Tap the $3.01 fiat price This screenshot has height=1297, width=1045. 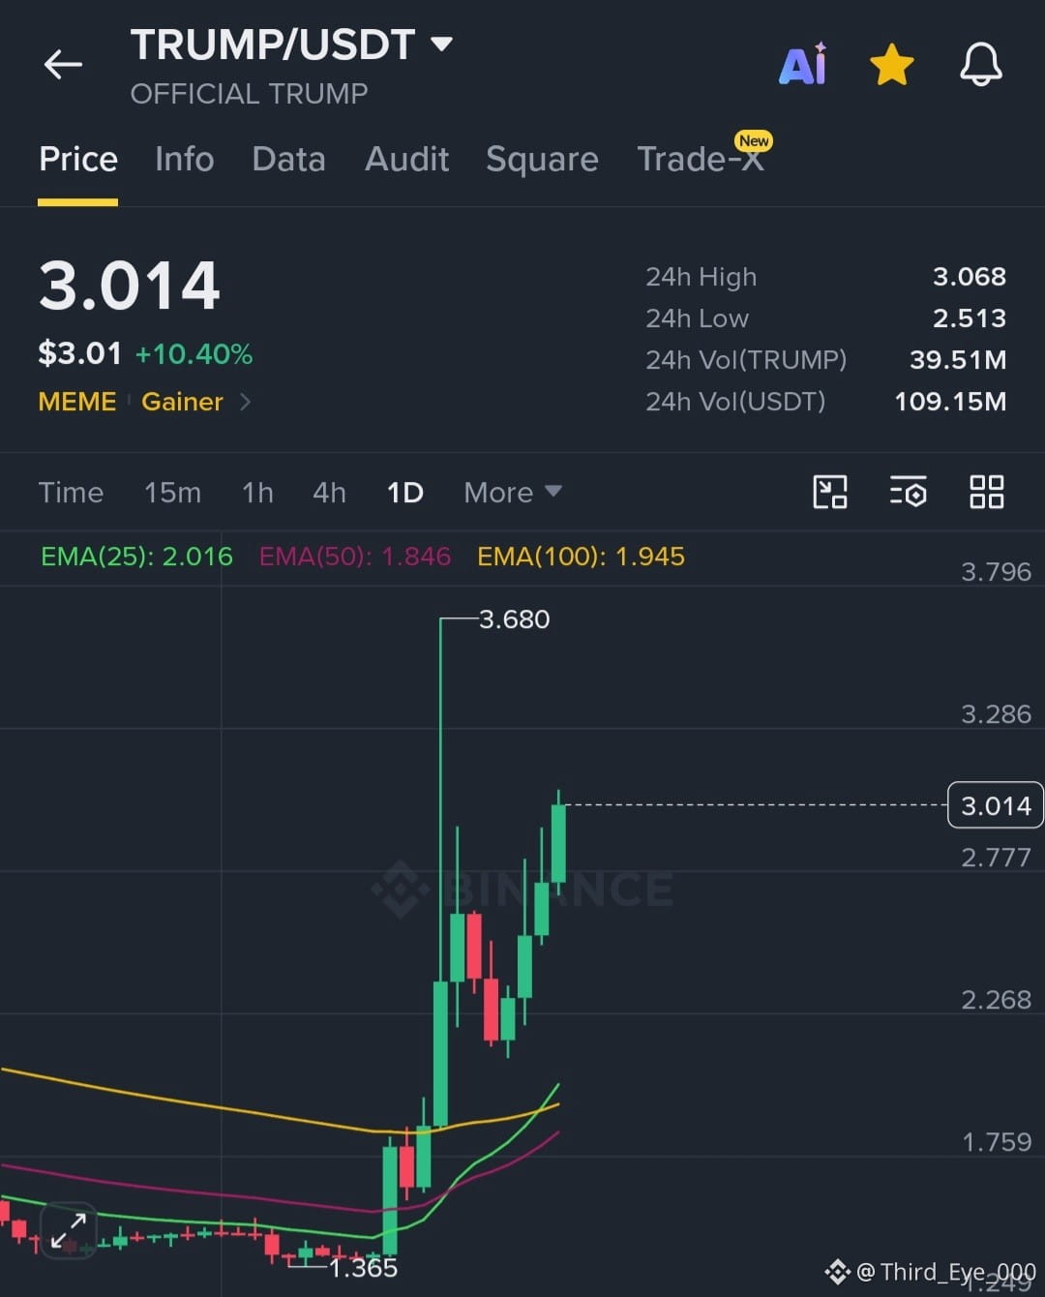[79, 353]
